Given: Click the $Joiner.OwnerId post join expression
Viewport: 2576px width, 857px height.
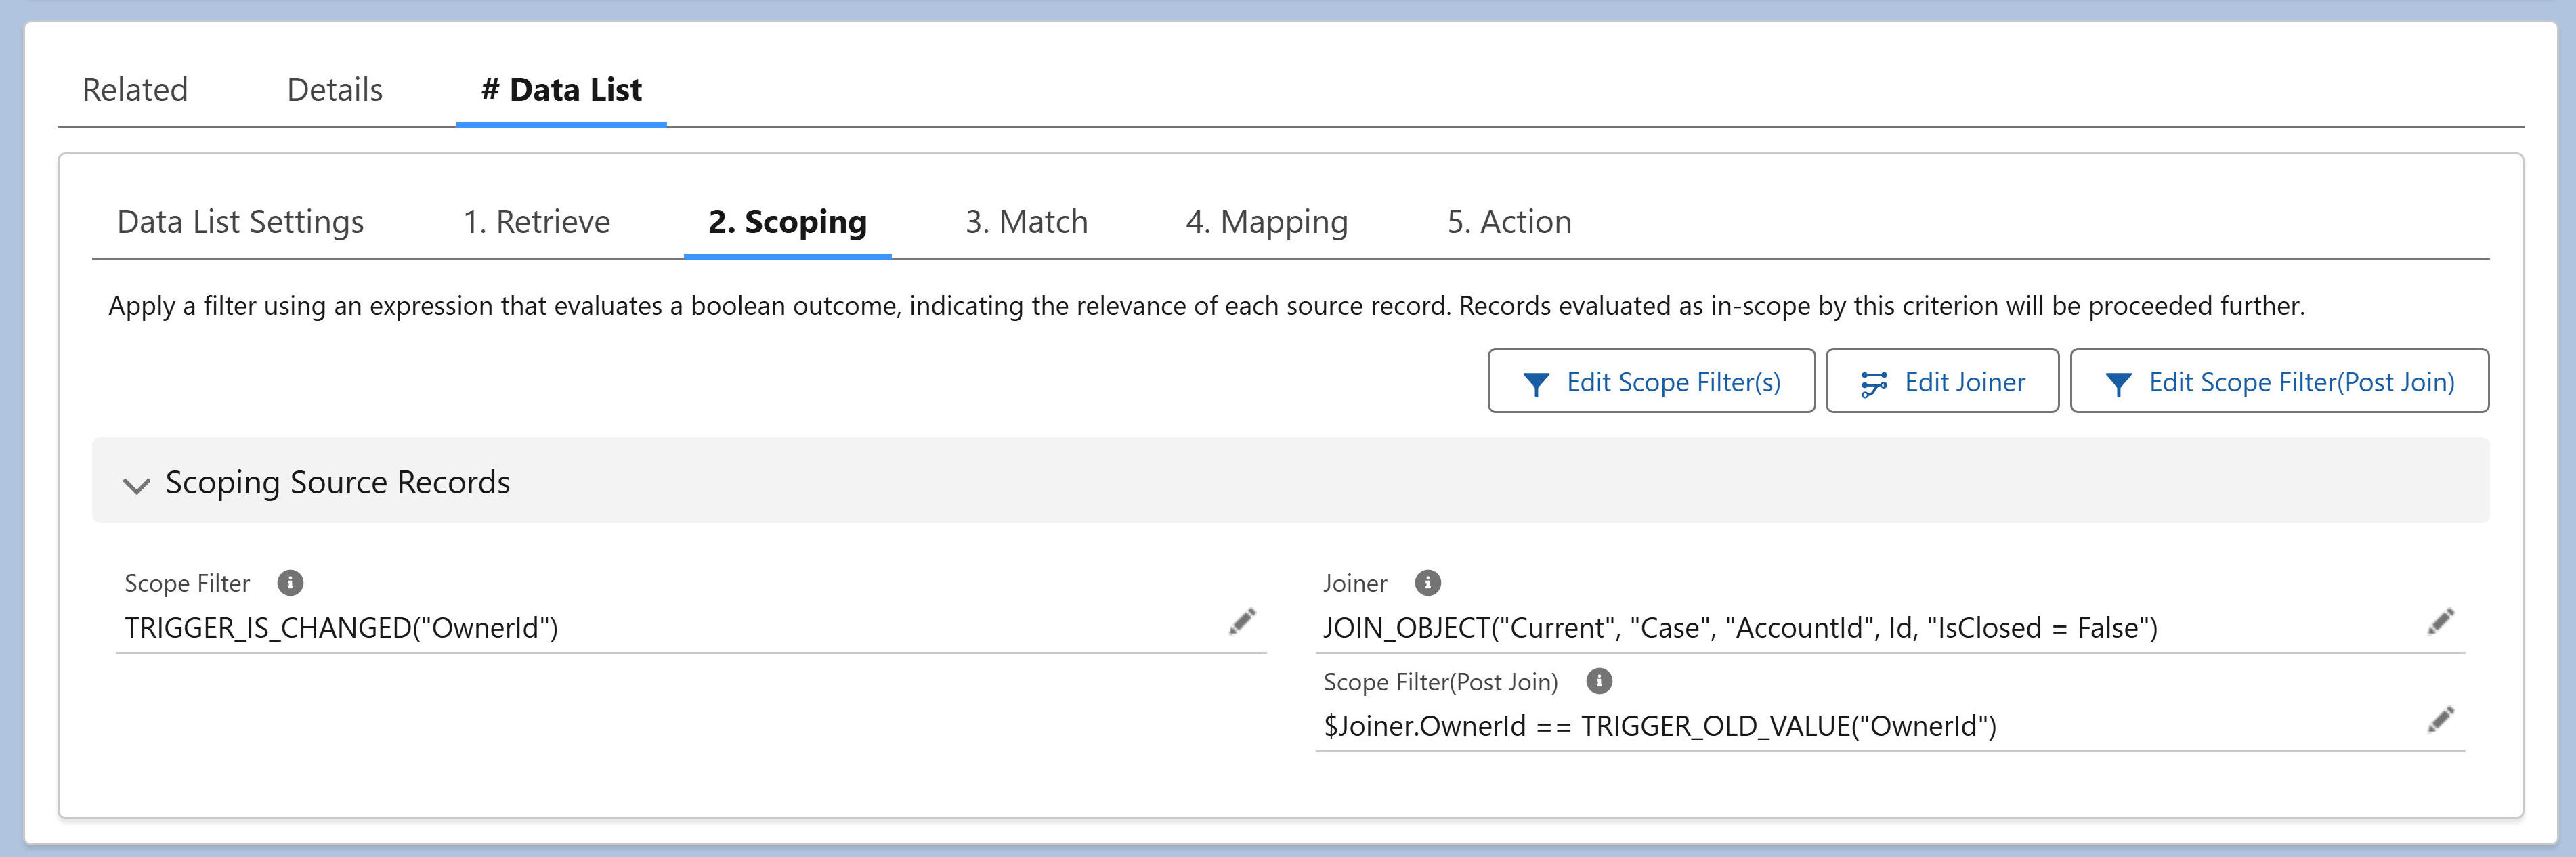Looking at the screenshot, I should 1659,726.
